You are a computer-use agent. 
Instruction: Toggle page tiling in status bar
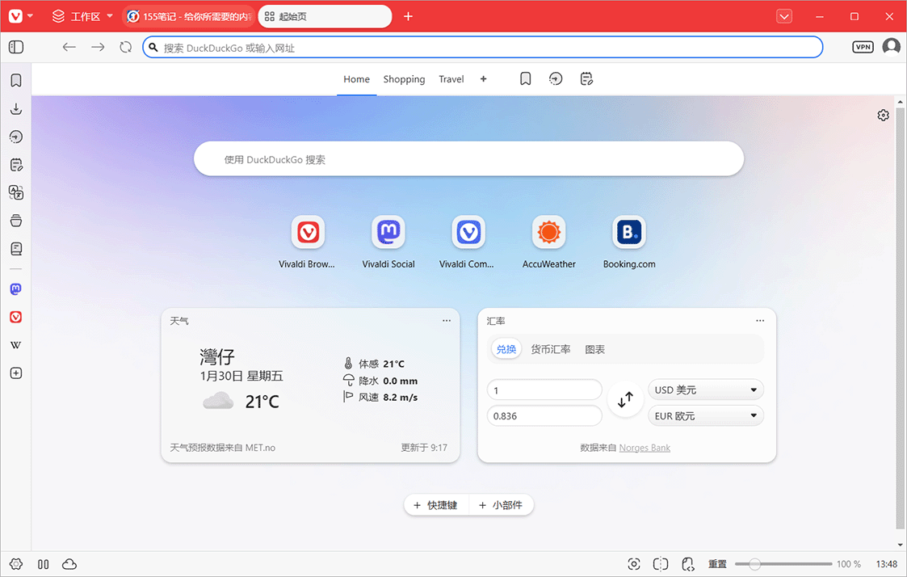click(661, 564)
